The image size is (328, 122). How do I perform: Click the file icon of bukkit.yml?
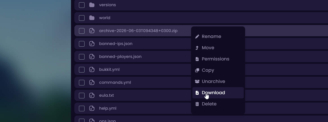click(x=92, y=69)
